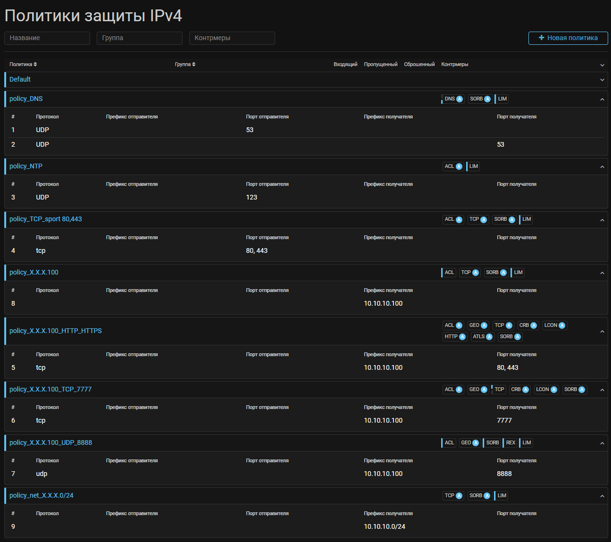611x542 pixels.
Task: Click the LIM badge in policy_NTP row
Action: [x=473, y=167]
